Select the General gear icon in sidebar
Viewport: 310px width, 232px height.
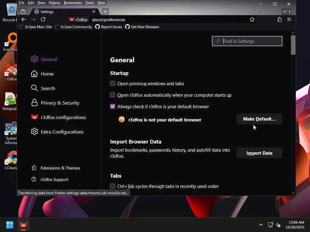click(35, 59)
